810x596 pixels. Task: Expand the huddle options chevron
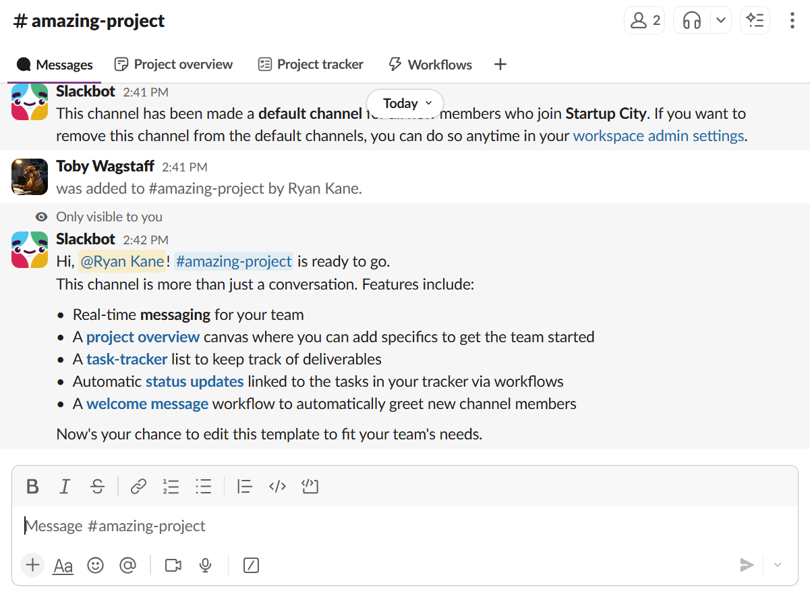tap(721, 20)
